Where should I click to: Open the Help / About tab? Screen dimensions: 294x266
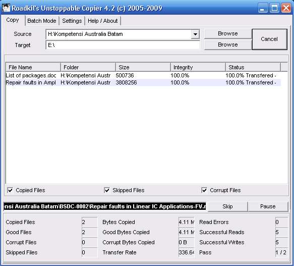coord(102,21)
